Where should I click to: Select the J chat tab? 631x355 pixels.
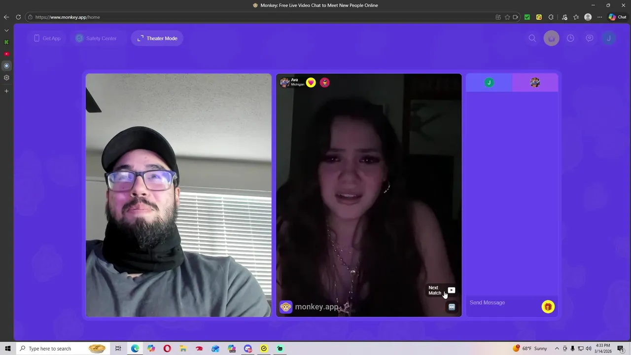click(x=489, y=82)
